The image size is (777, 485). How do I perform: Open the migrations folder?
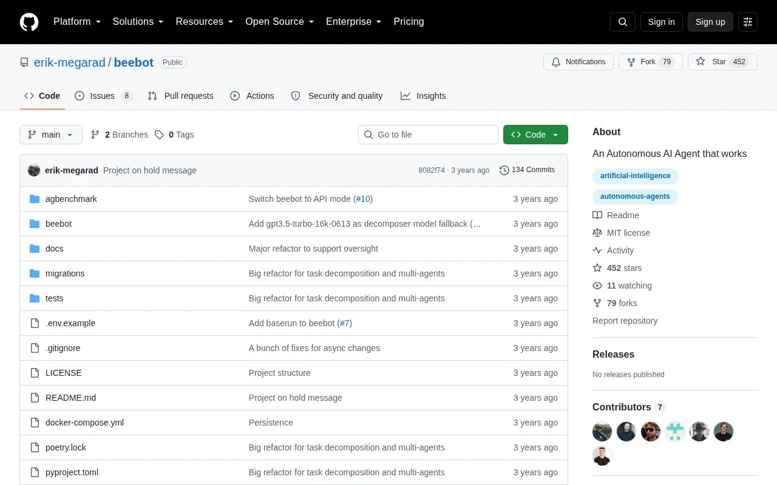point(65,273)
